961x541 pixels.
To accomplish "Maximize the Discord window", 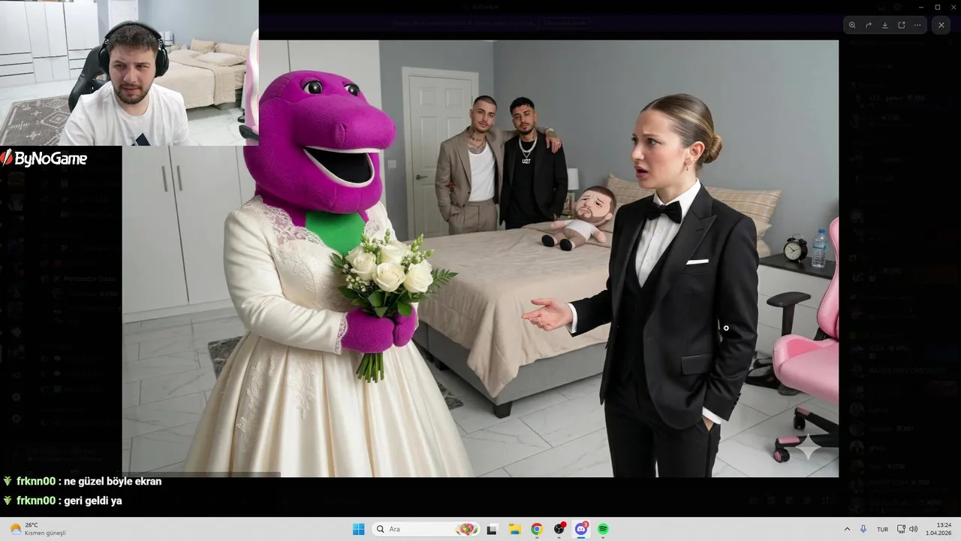I will [x=937, y=7].
